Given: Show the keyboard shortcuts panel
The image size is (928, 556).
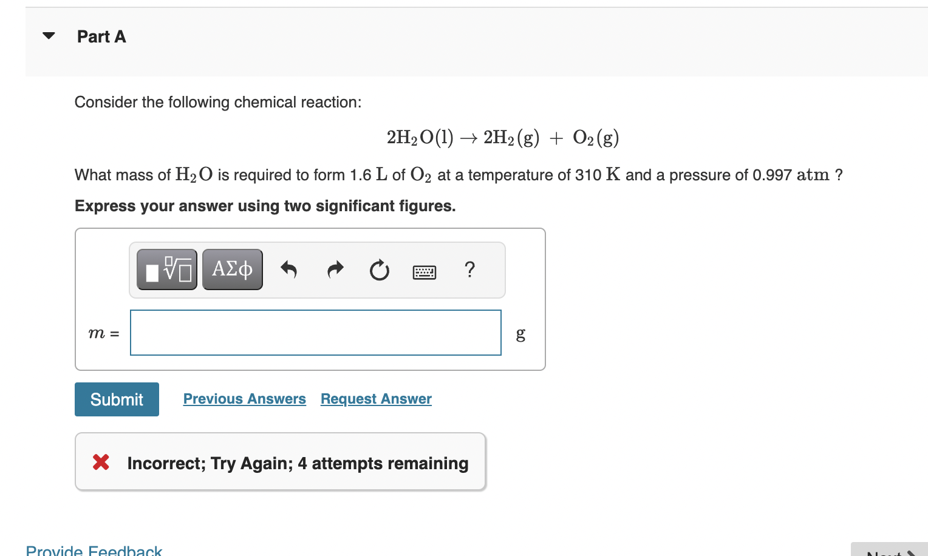Looking at the screenshot, I should [425, 271].
